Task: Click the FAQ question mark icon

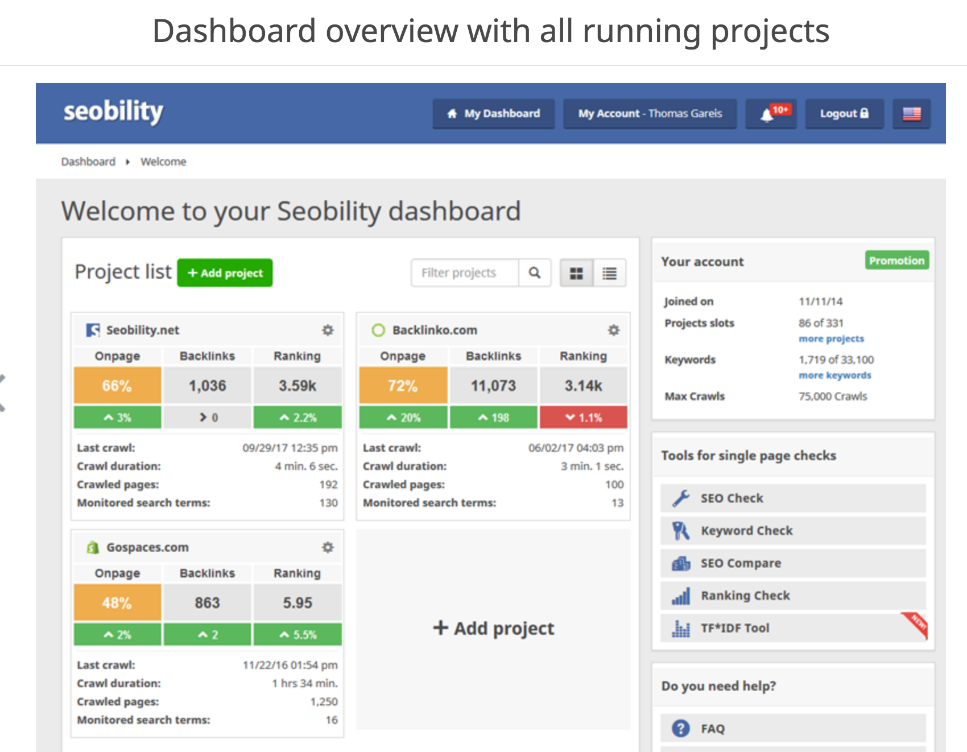Action: pyautogui.click(x=681, y=729)
